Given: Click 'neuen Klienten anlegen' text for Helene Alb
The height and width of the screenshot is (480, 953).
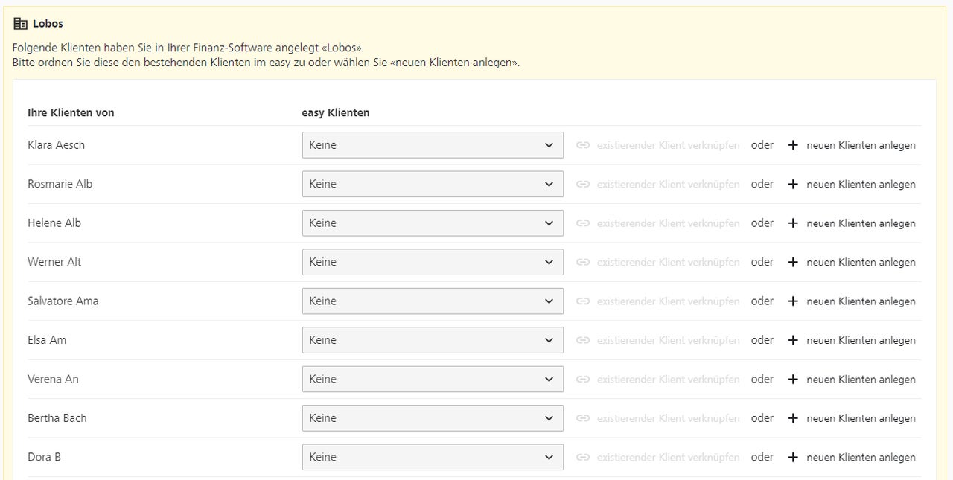Looking at the screenshot, I should 861,223.
